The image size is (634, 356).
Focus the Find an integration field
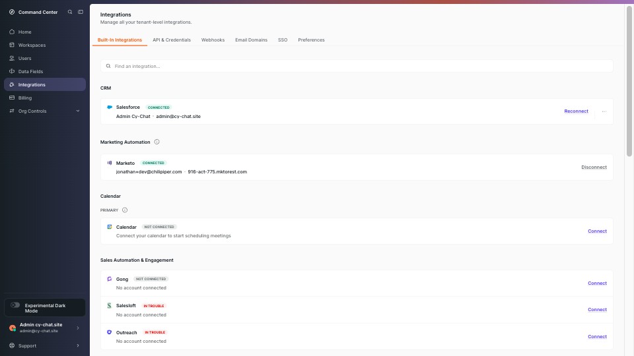click(357, 66)
